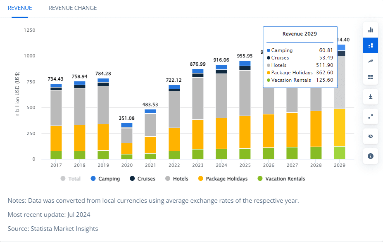Click the Vacation Rentals segment of 2018 bar
This screenshot has height=242, width=383.
[80, 155]
